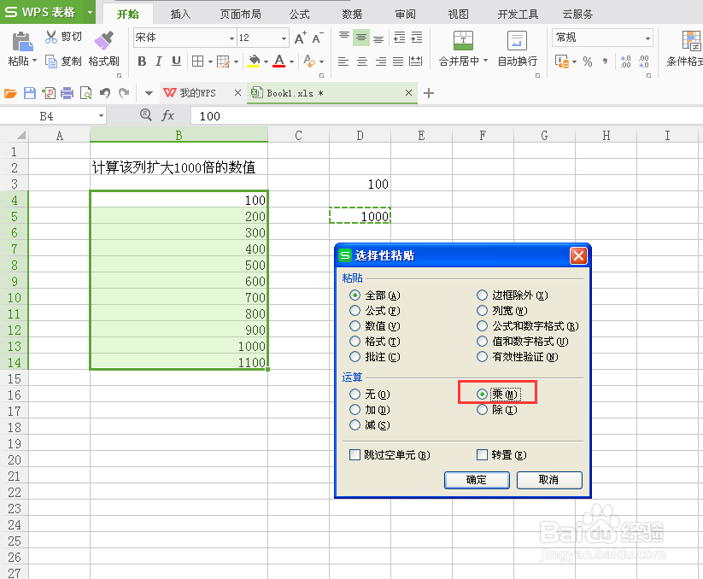The width and height of the screenshot is (703, 579).
Task: Click the underline U icon
Action: pos(175,61)
